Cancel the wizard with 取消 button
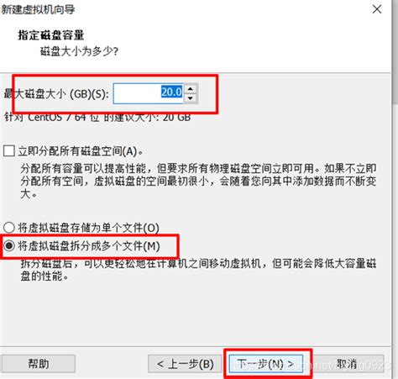The width and height of the screenshot is (398, 379). (347, 364)
